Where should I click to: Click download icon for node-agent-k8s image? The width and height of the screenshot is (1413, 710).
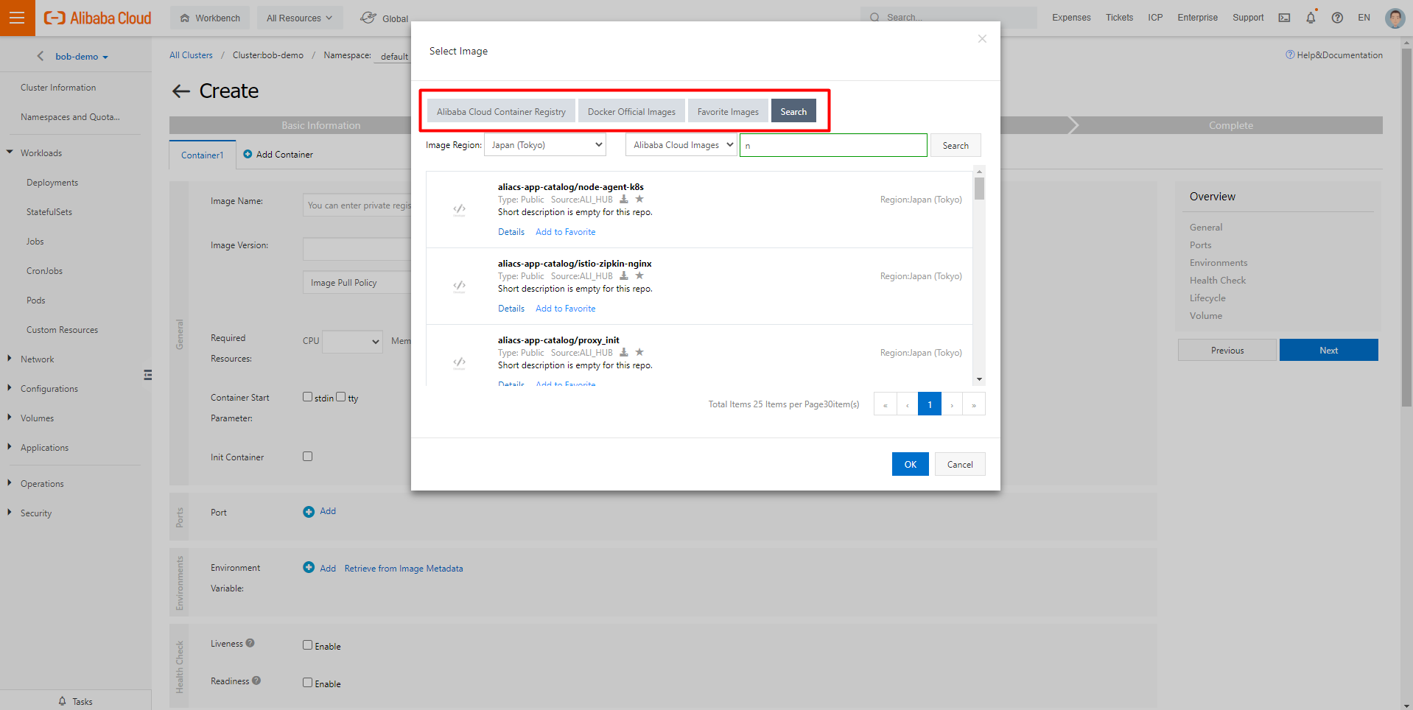(x=624, y=200)
